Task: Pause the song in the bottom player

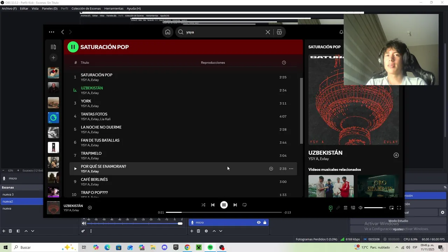Action: coord(224,205)
